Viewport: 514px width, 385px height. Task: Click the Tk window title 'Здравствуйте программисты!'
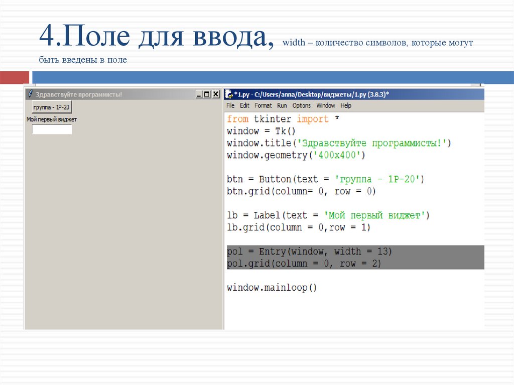point(79,94)
